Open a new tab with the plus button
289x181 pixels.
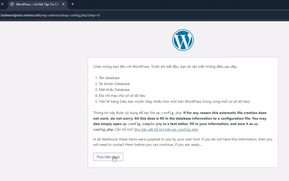tap(73, 4)
